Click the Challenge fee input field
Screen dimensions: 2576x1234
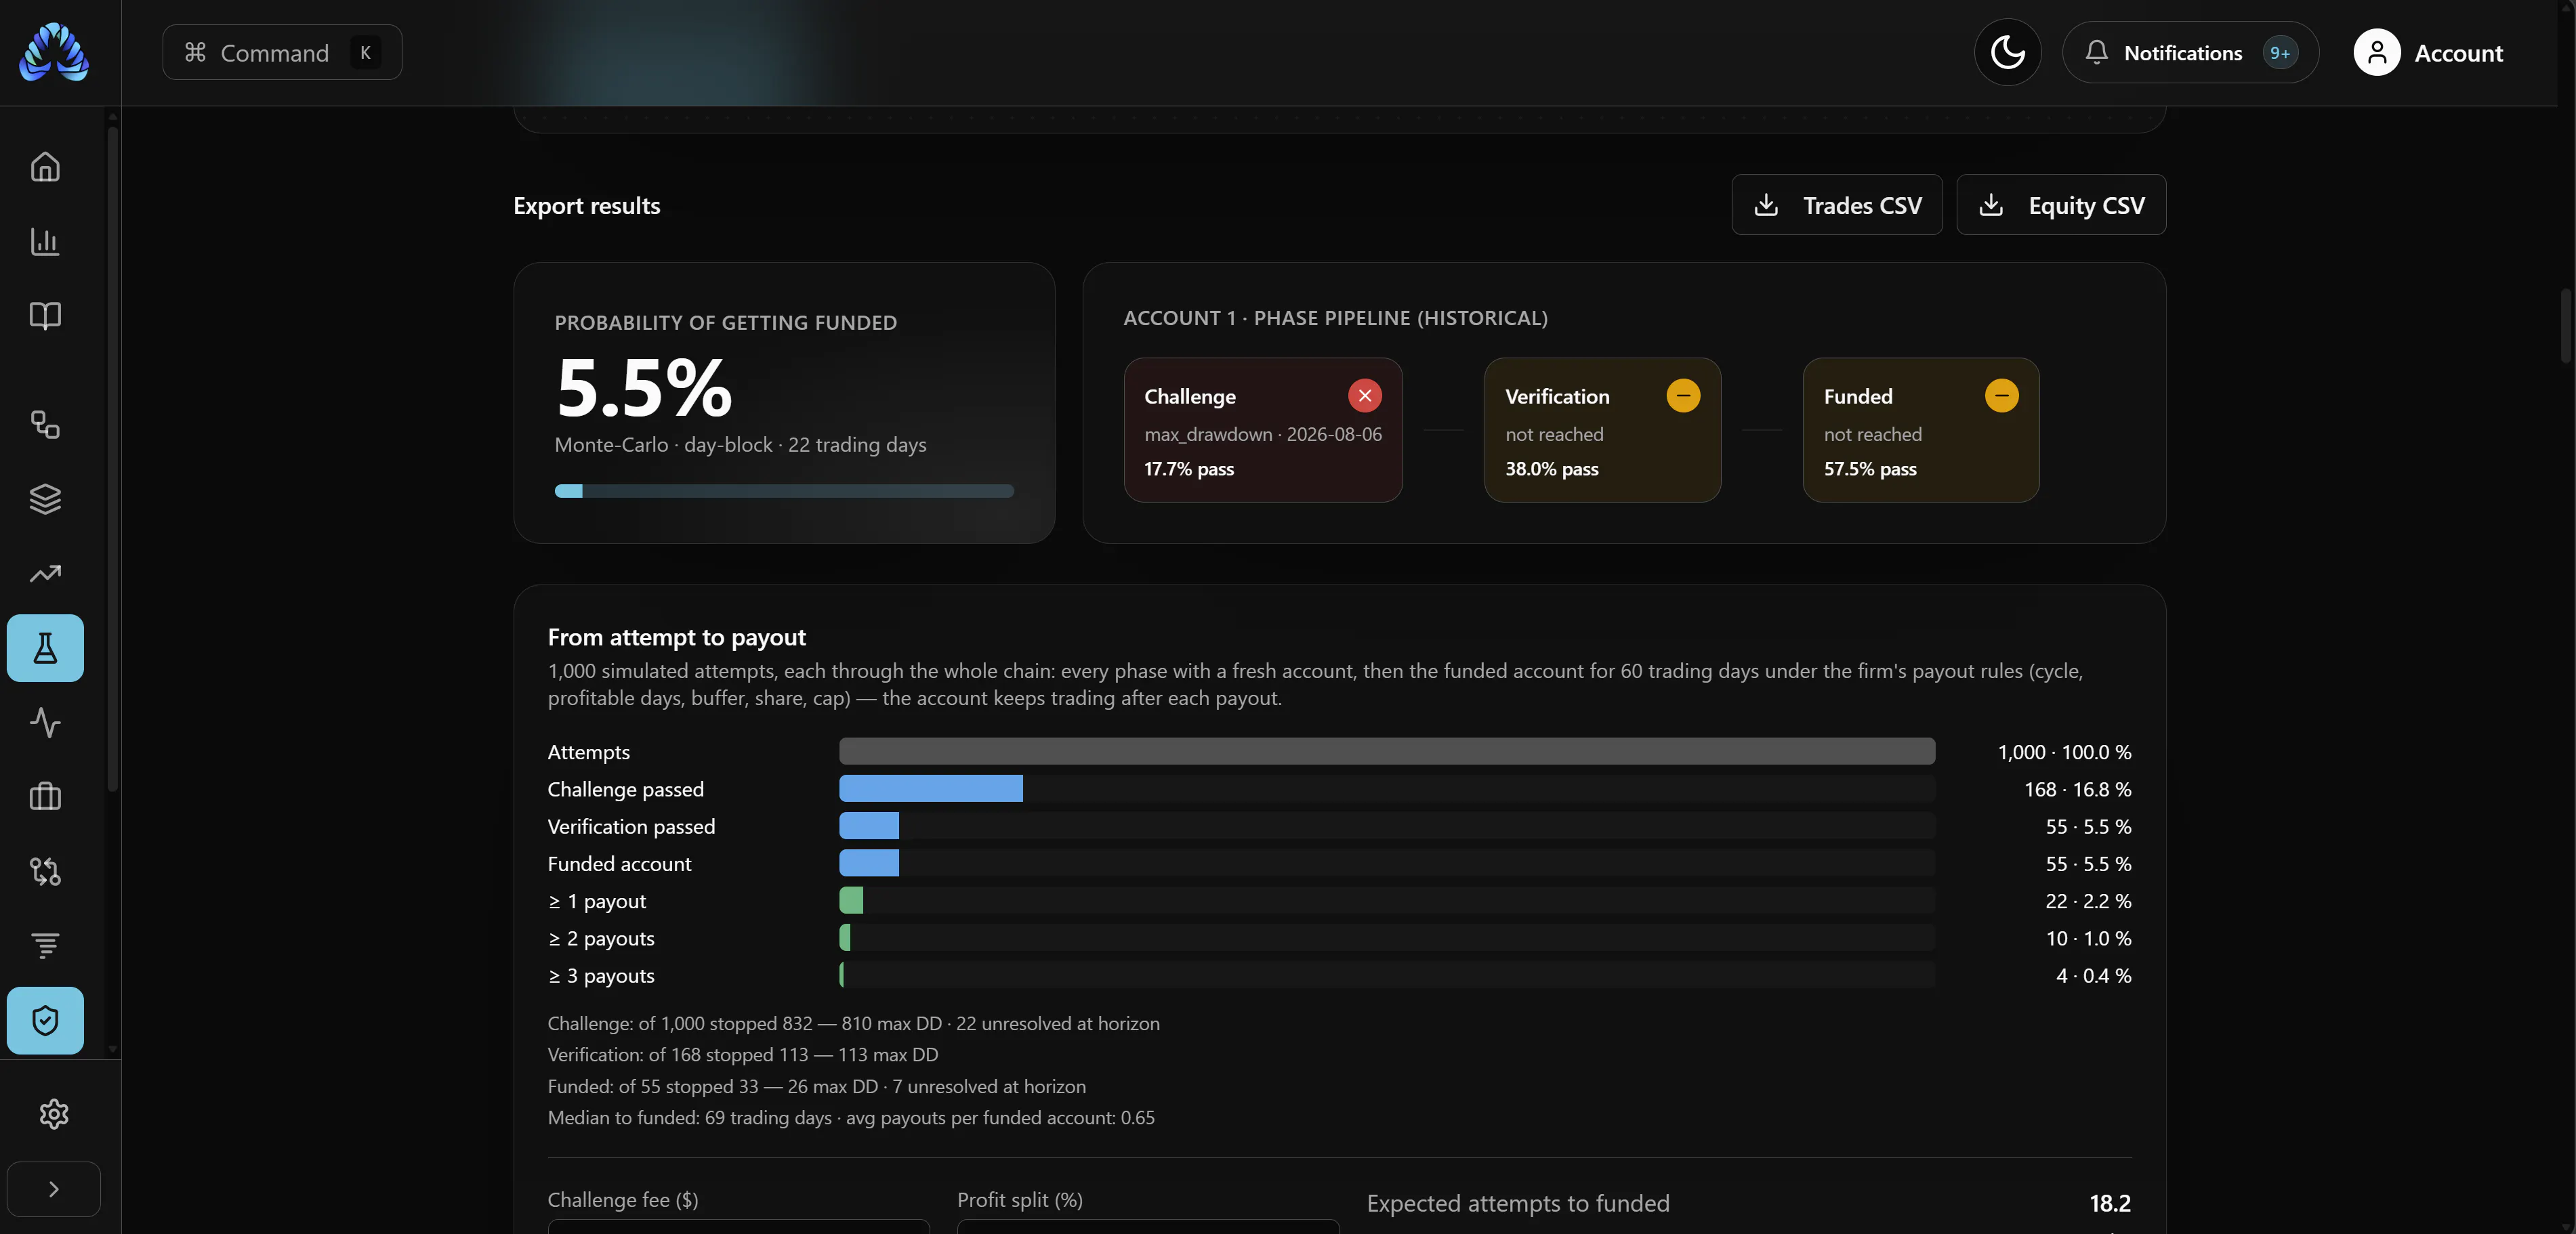[x=738, y=1226]
